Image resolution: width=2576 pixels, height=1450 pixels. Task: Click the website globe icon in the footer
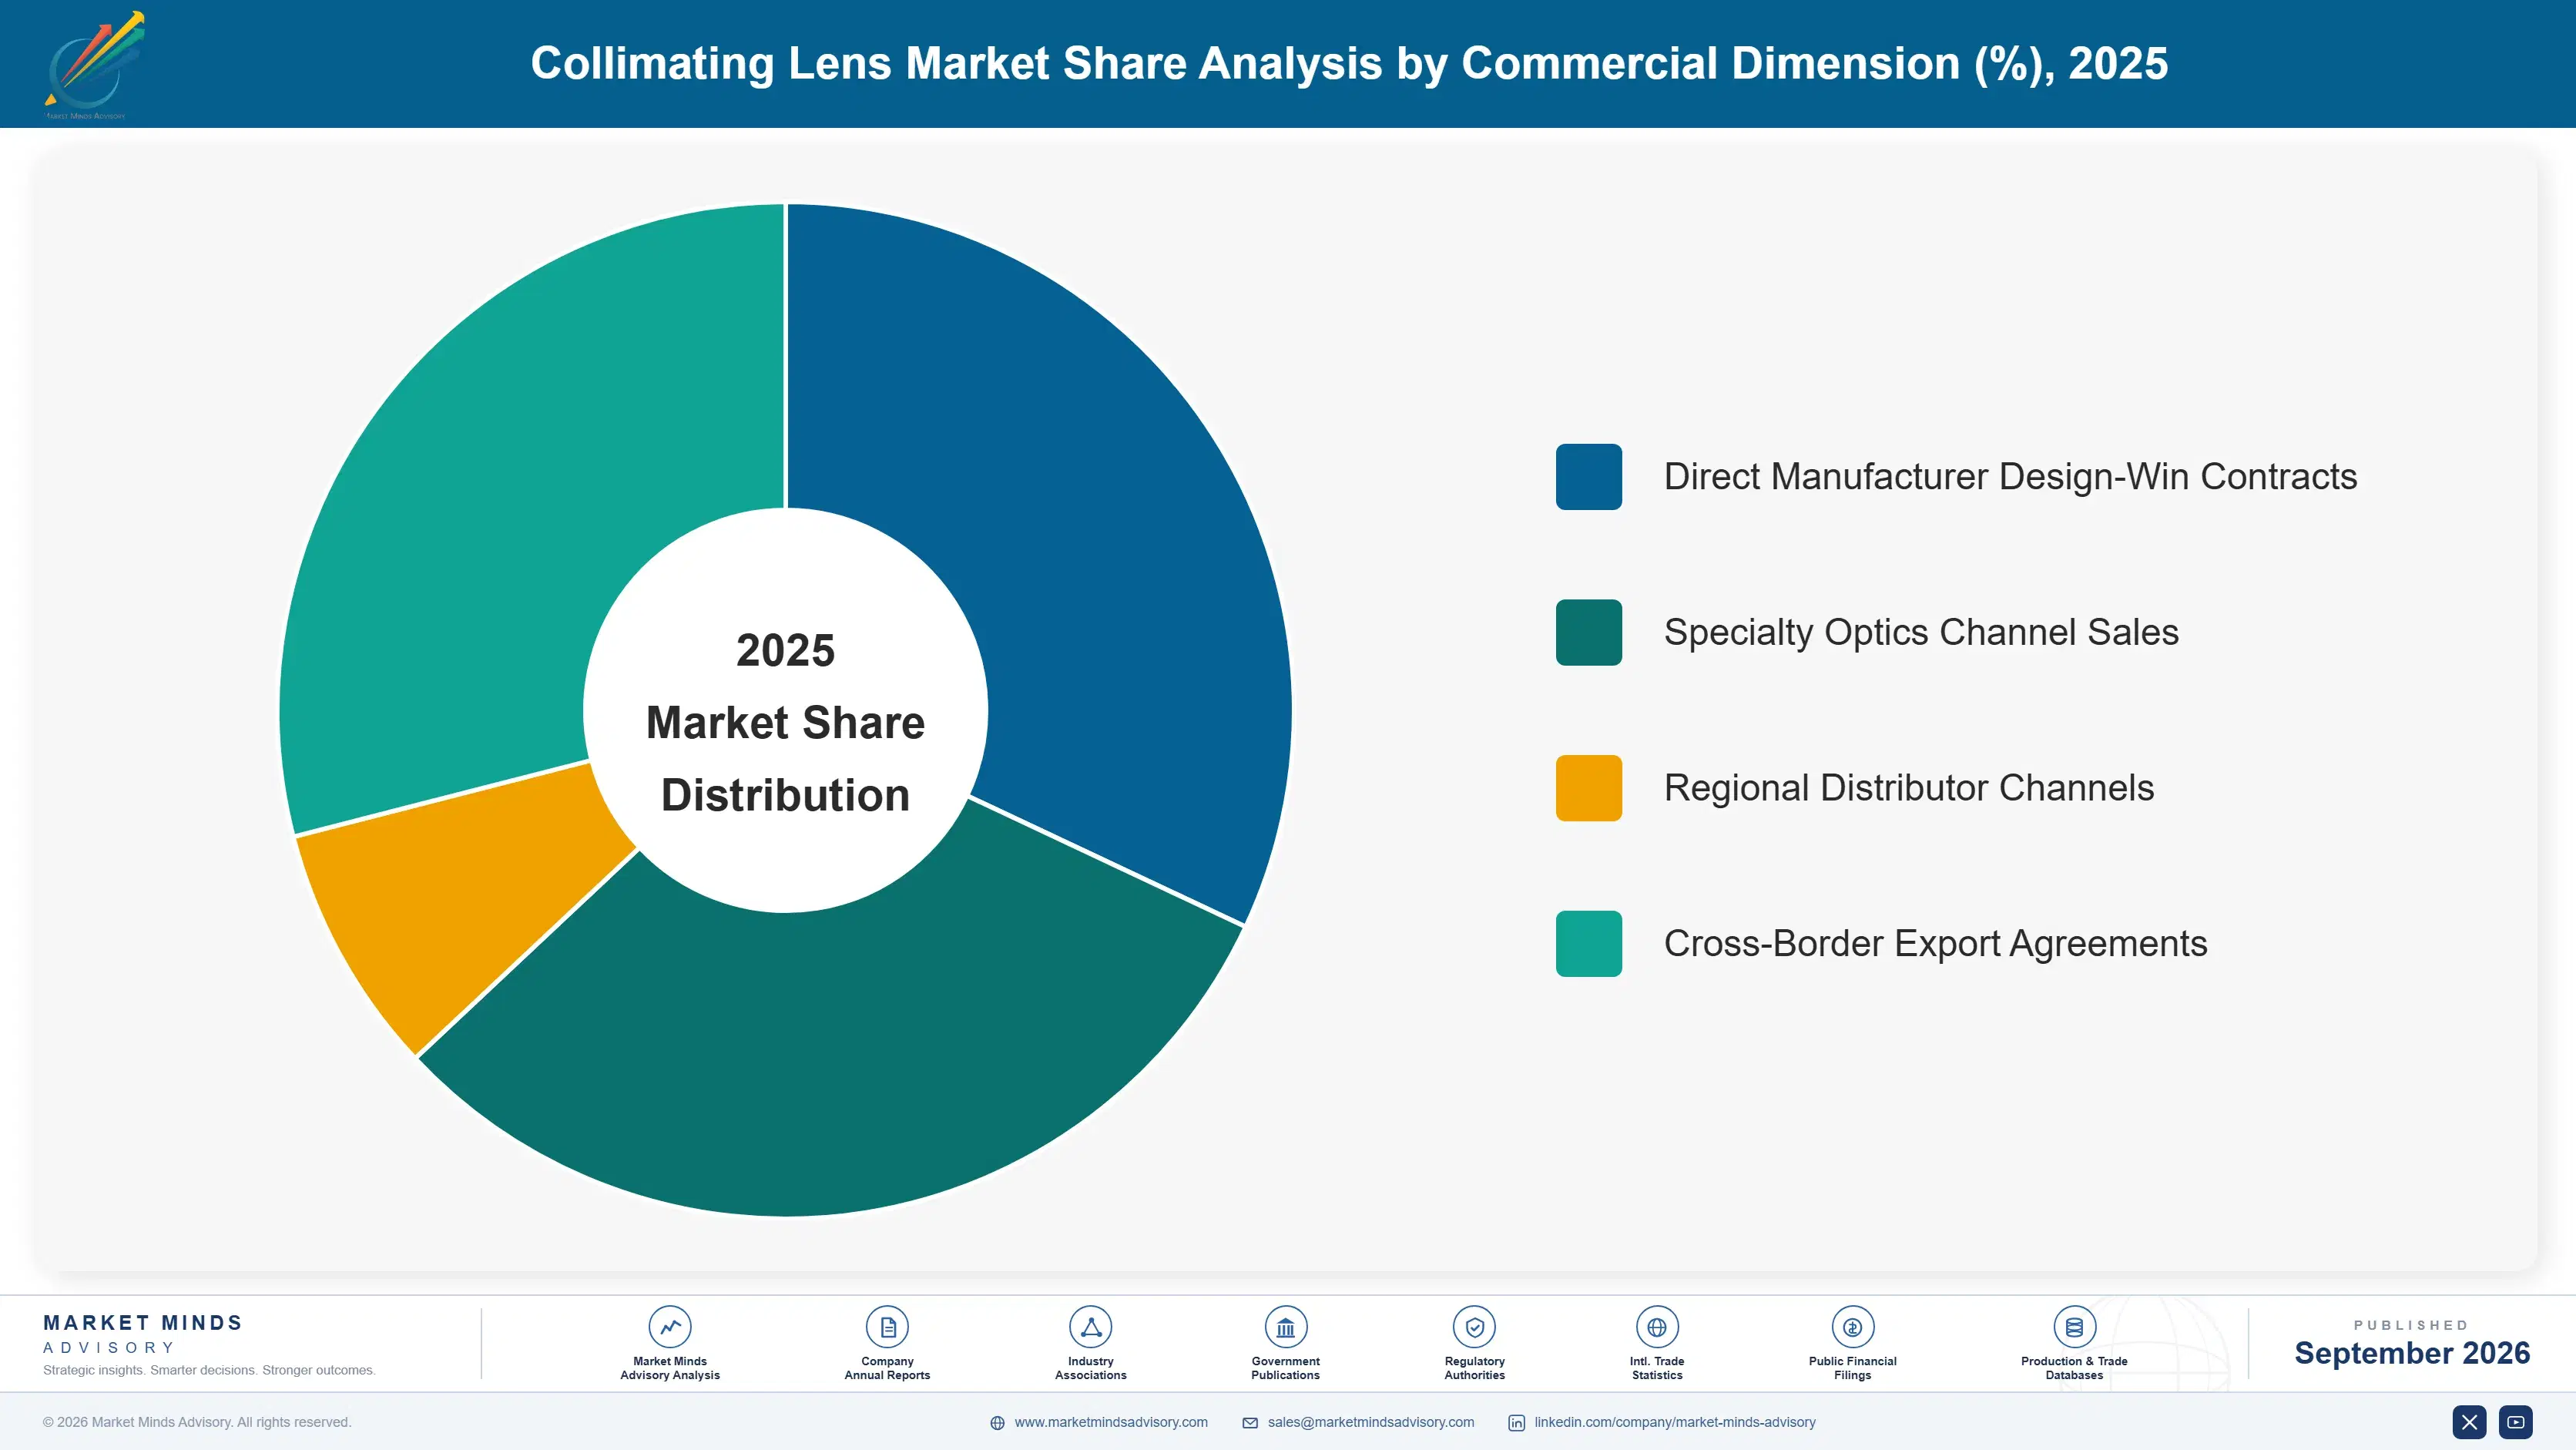click(x=997, y=1423)
